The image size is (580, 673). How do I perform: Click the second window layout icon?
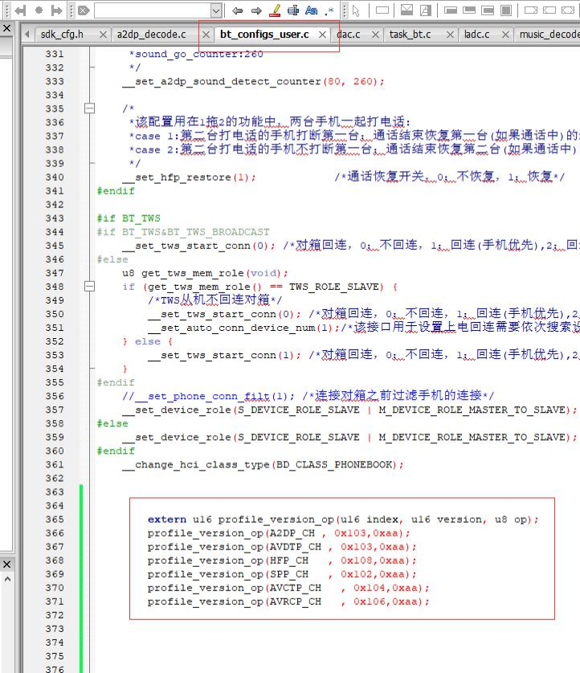coord(469,10)
